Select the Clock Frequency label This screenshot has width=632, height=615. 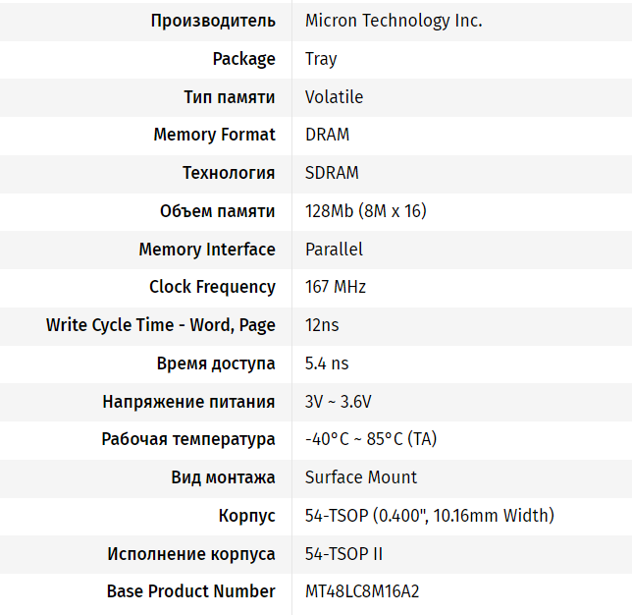click(x=212, y=287)
